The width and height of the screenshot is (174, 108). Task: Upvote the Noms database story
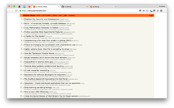pyautogui.click(x=24, y=23)
